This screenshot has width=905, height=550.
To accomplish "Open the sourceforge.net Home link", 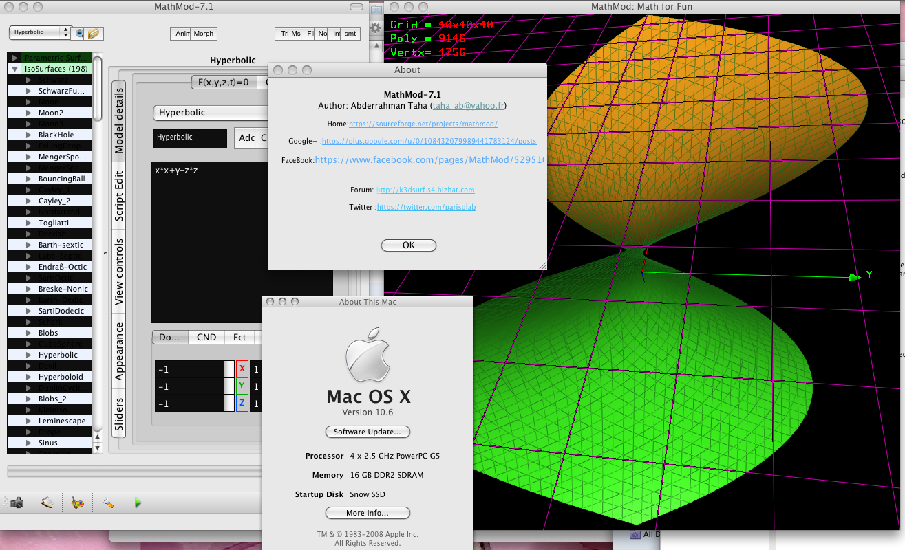I will click(x=423, y=124).
